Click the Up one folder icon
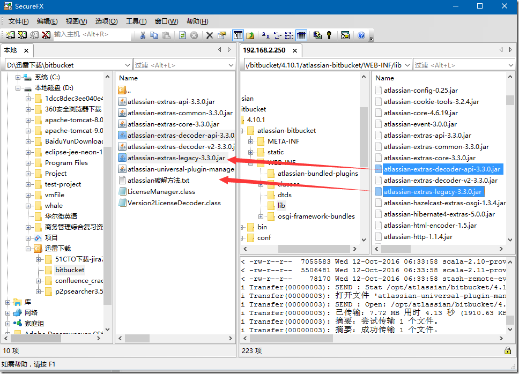This screenshot has height=374, width=519. 250,35
